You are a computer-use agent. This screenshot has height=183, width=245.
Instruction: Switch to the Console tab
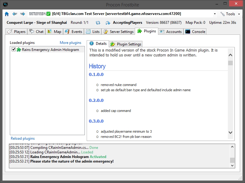(195, 32)
